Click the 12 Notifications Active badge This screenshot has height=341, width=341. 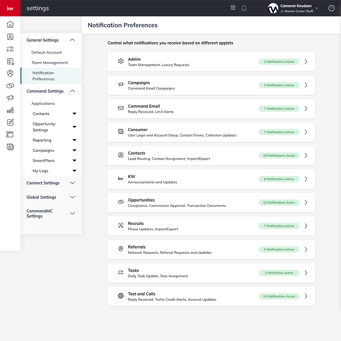click(279, 202)
